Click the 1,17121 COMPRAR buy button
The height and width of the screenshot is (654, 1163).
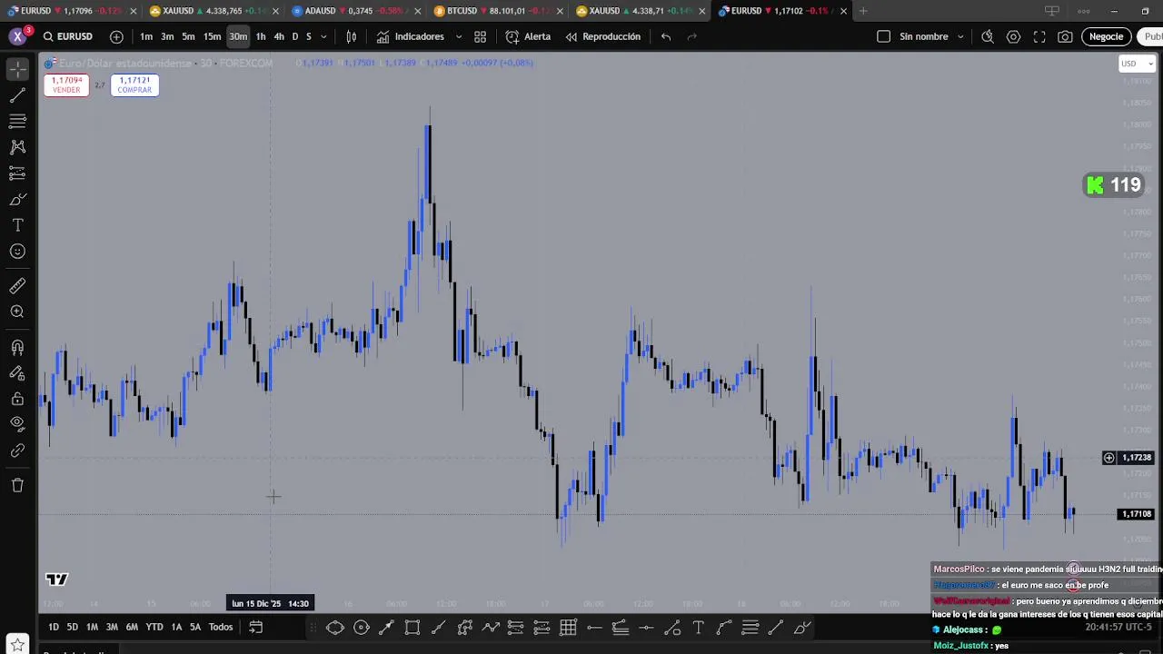coord(134,84)
